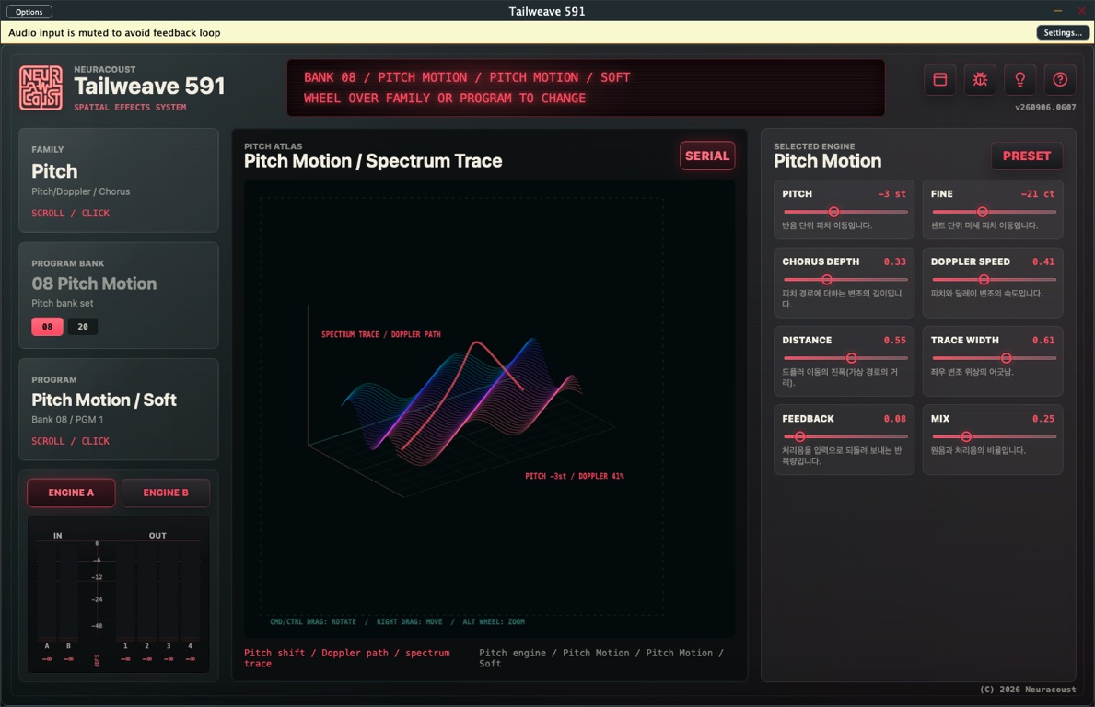
Task: Click the SCROLL / CLICK hint under Family
Action: coord(70,213)
